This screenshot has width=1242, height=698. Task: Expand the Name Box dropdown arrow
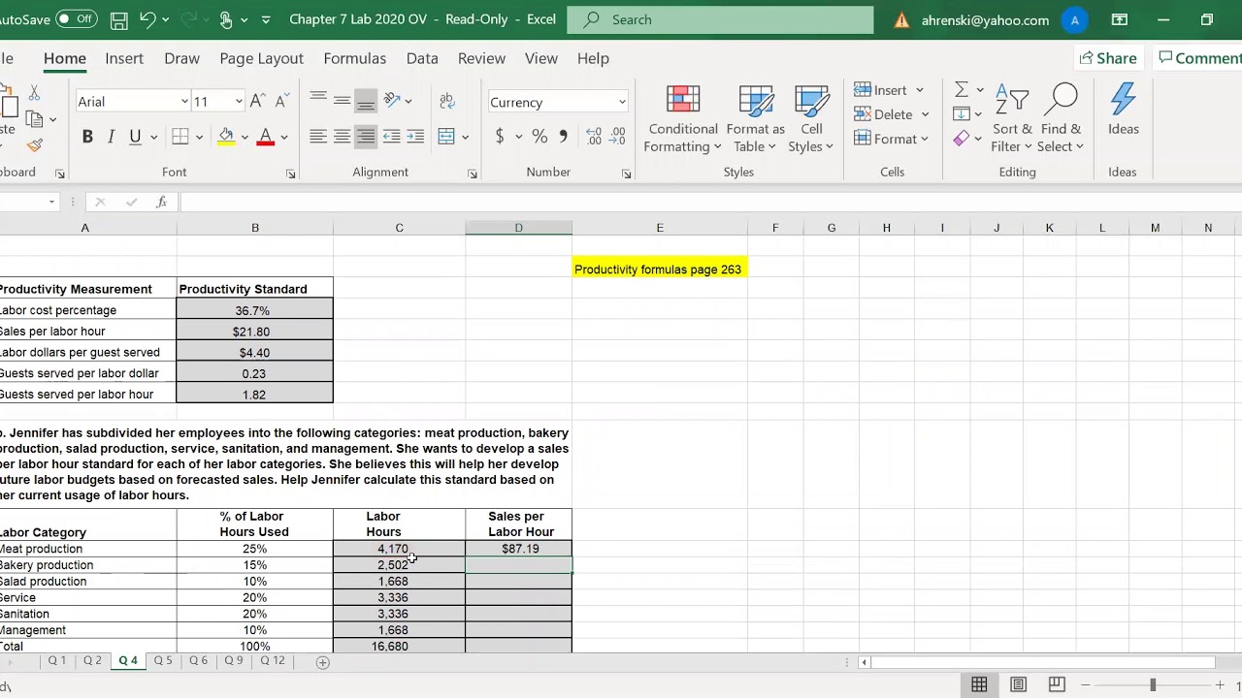(51, 202)
